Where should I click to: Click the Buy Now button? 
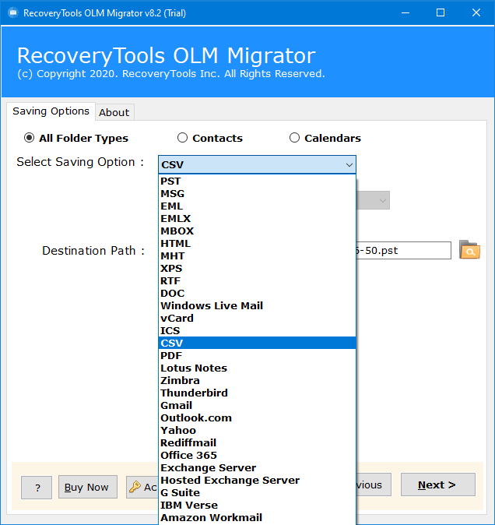pos(88,487)
